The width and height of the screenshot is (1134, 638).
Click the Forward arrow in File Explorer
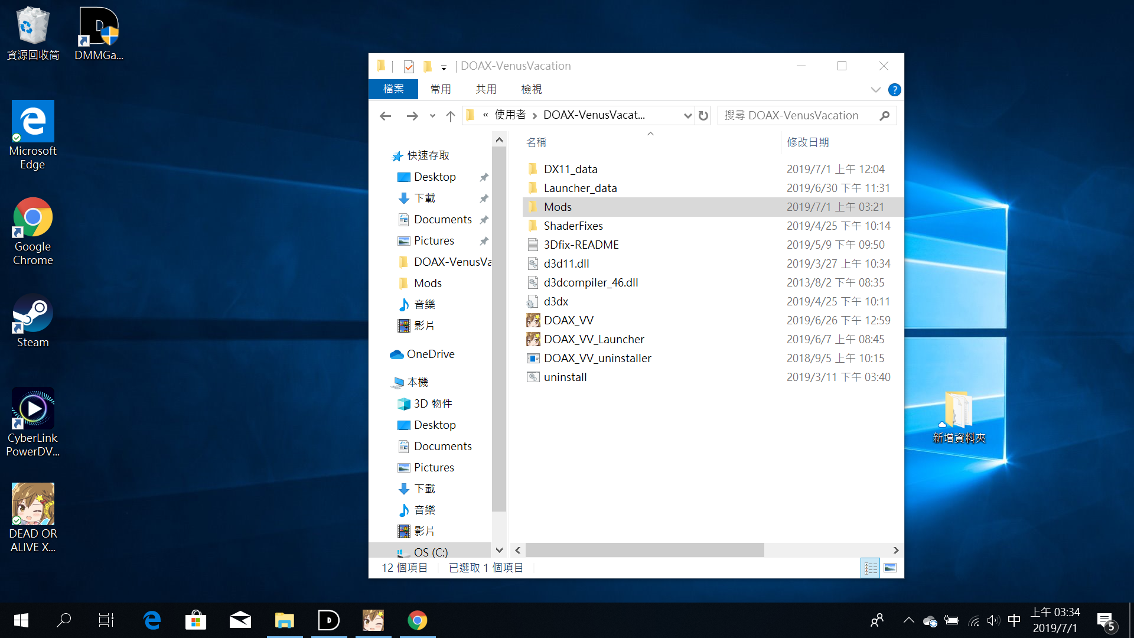pos(412,116)
